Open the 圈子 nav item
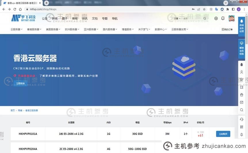 point(65,19)
